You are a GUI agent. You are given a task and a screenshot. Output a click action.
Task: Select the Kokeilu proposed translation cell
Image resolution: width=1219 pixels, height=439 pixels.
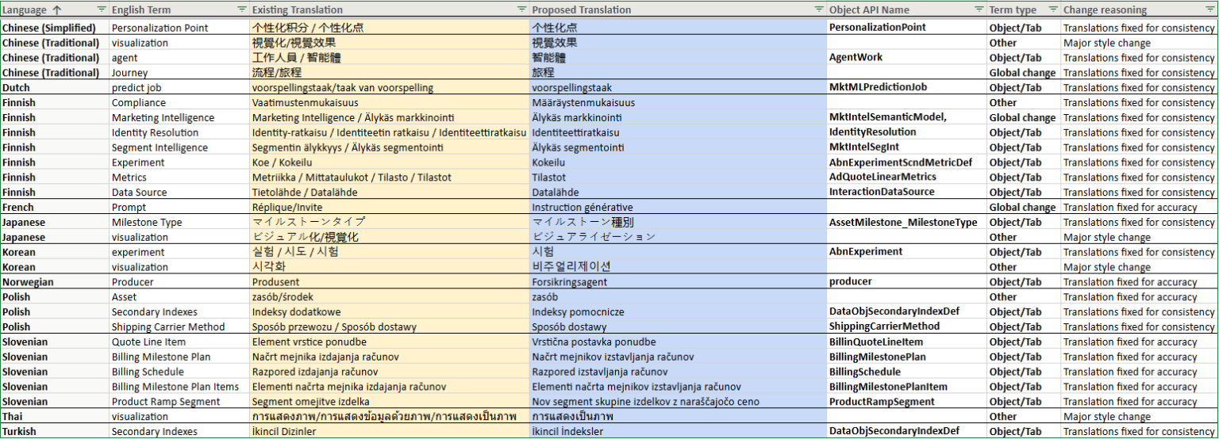[x=678, y=162]
